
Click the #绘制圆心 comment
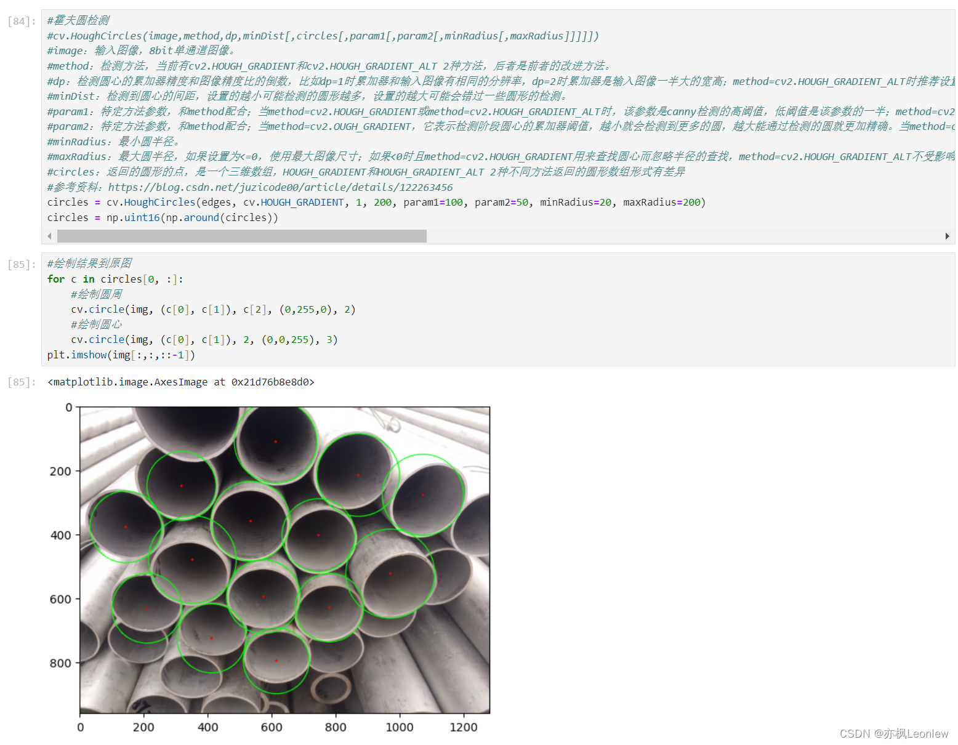[97, 324]
